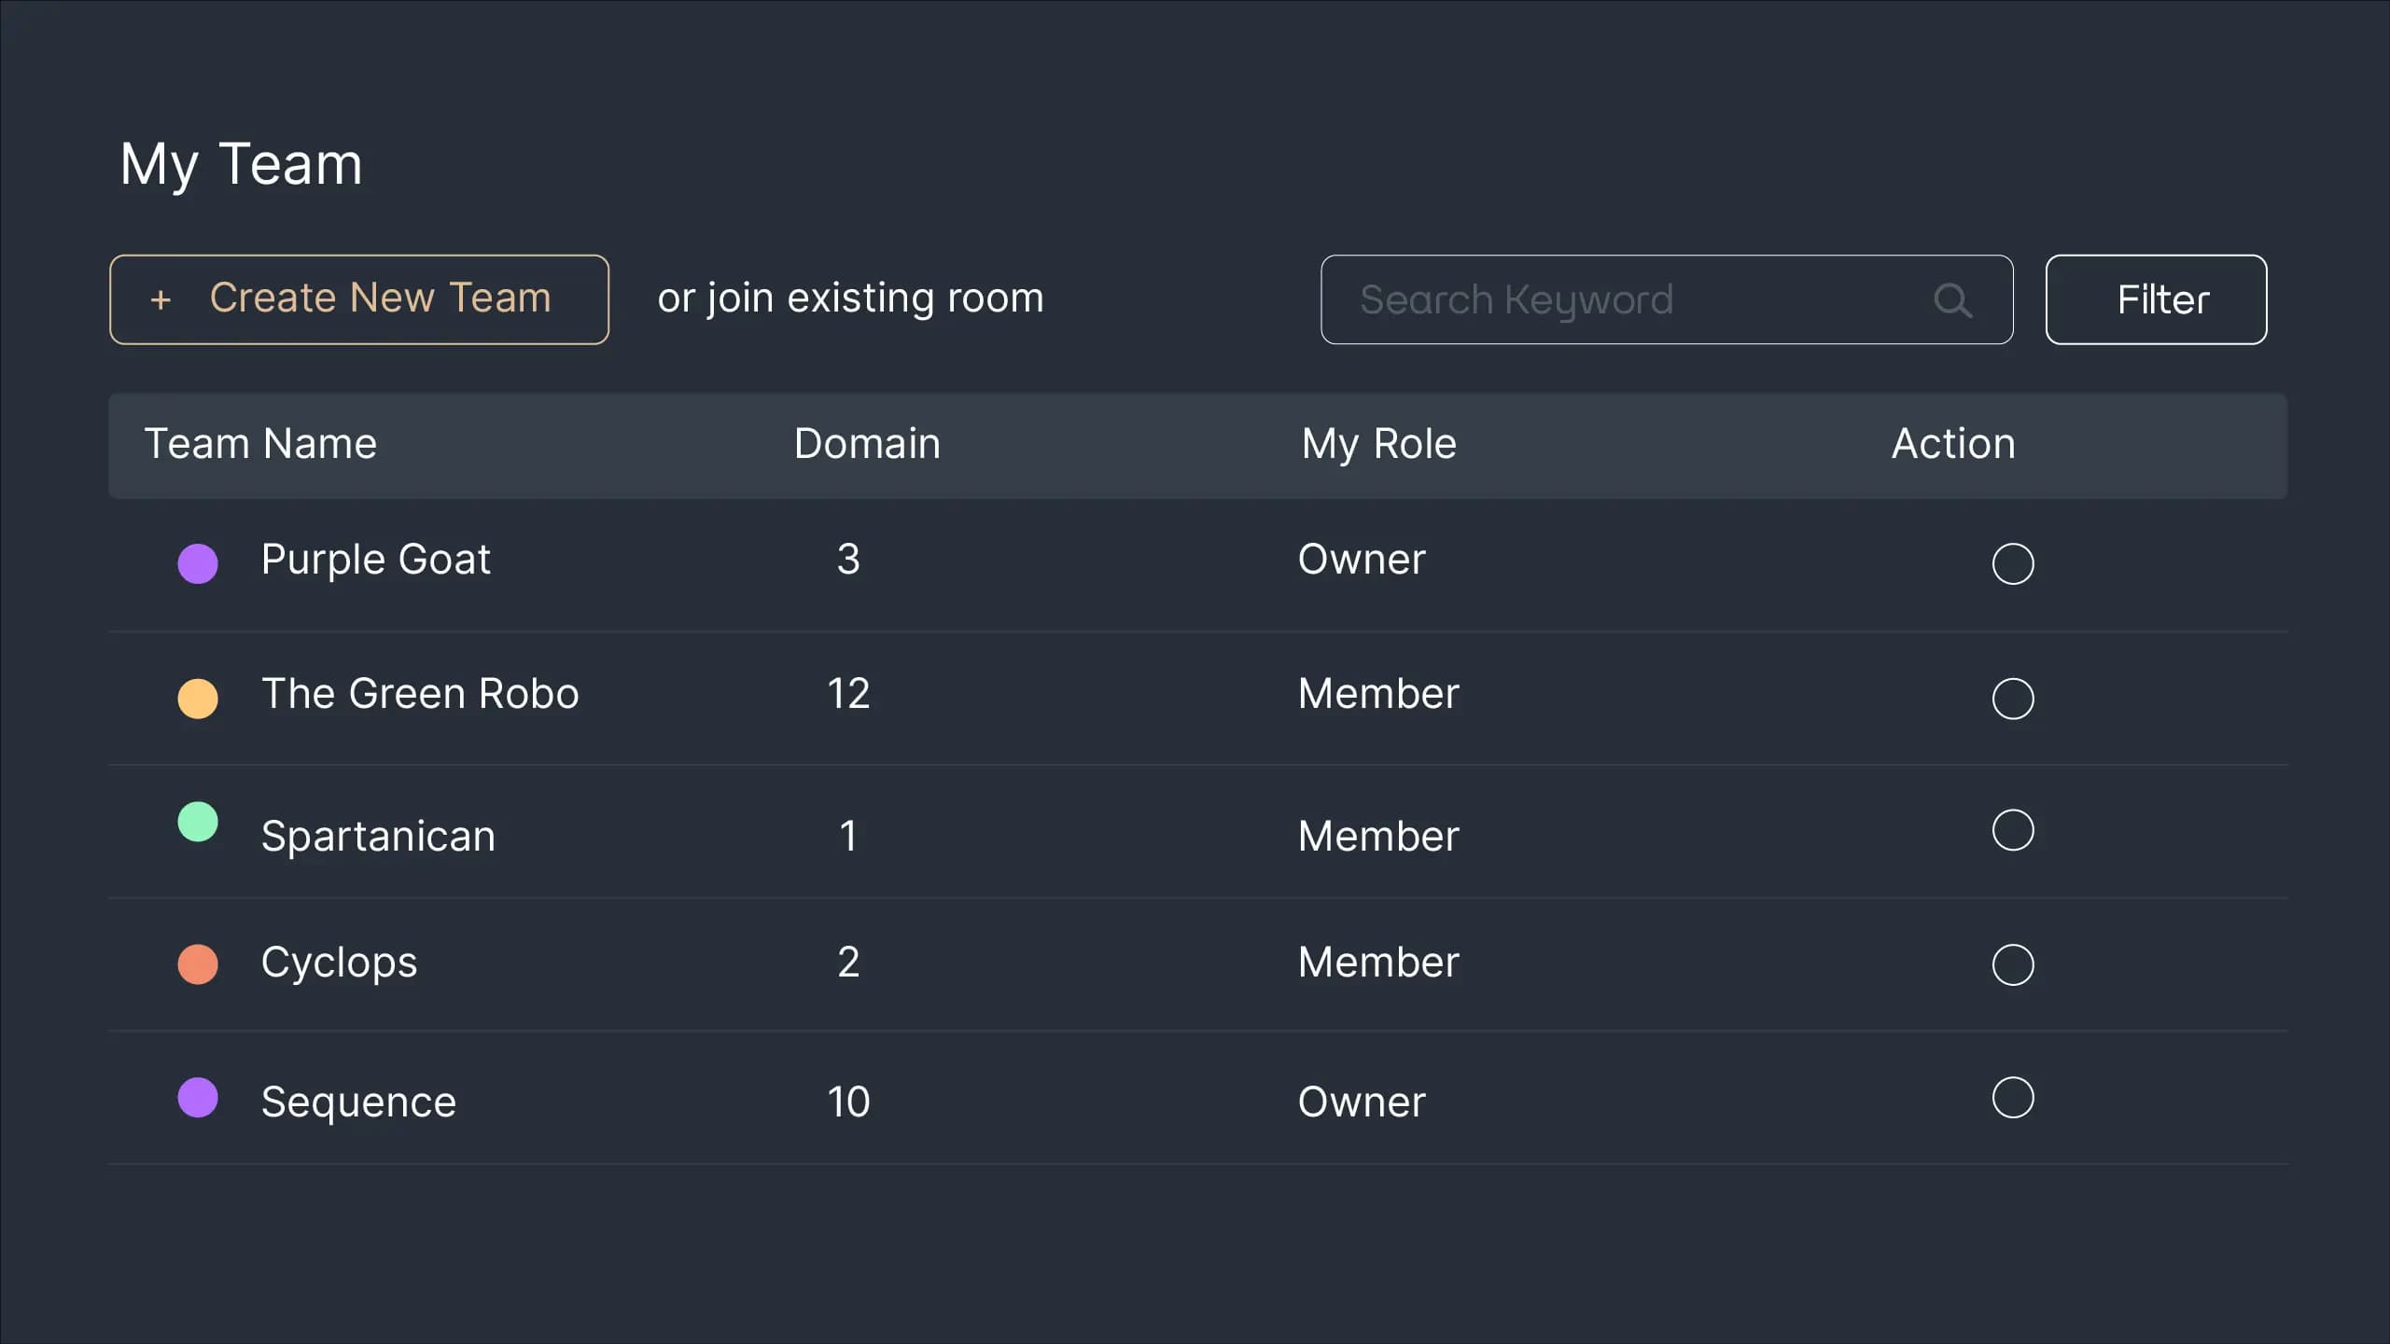Select the Spartanican action radio button
Image resolution: width=2390 pixels, height=1344 pixels.
point(2013,830)
